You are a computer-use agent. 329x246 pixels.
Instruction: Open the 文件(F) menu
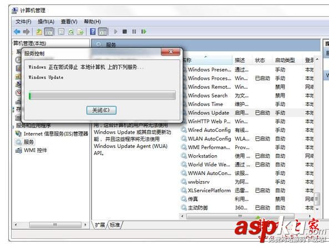[23, 22]
